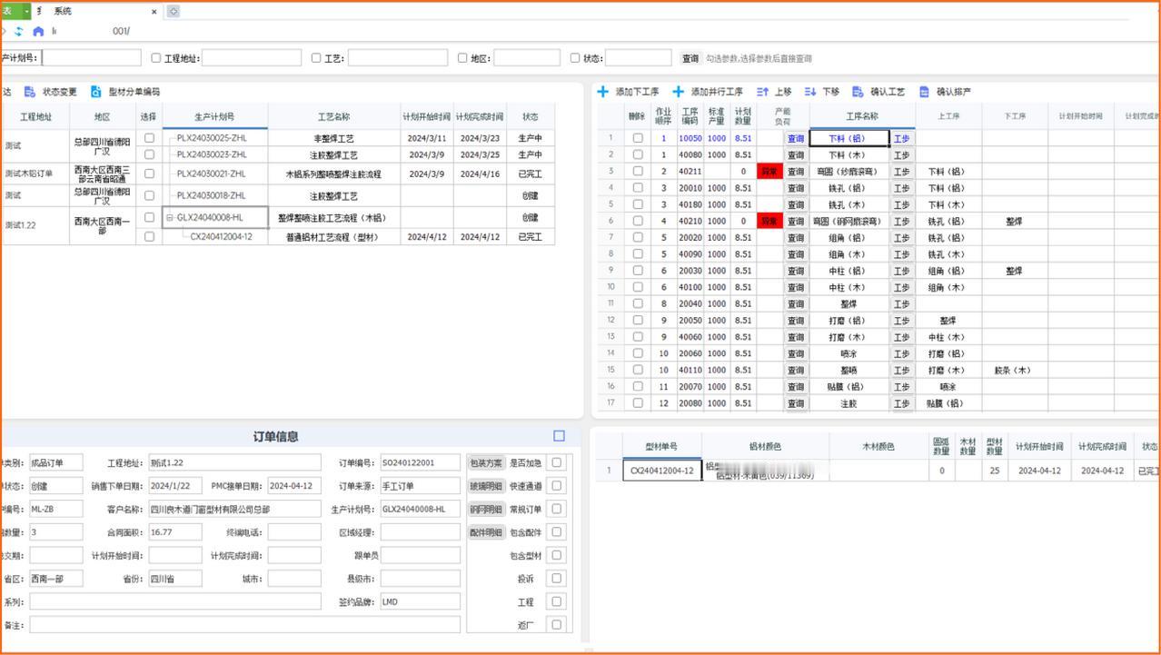Open the green 表 dropdown arrow

[26, 11]
